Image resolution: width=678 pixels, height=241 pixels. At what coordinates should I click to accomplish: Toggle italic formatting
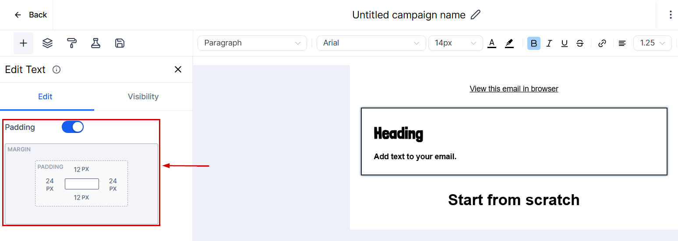tap(549, 43)
